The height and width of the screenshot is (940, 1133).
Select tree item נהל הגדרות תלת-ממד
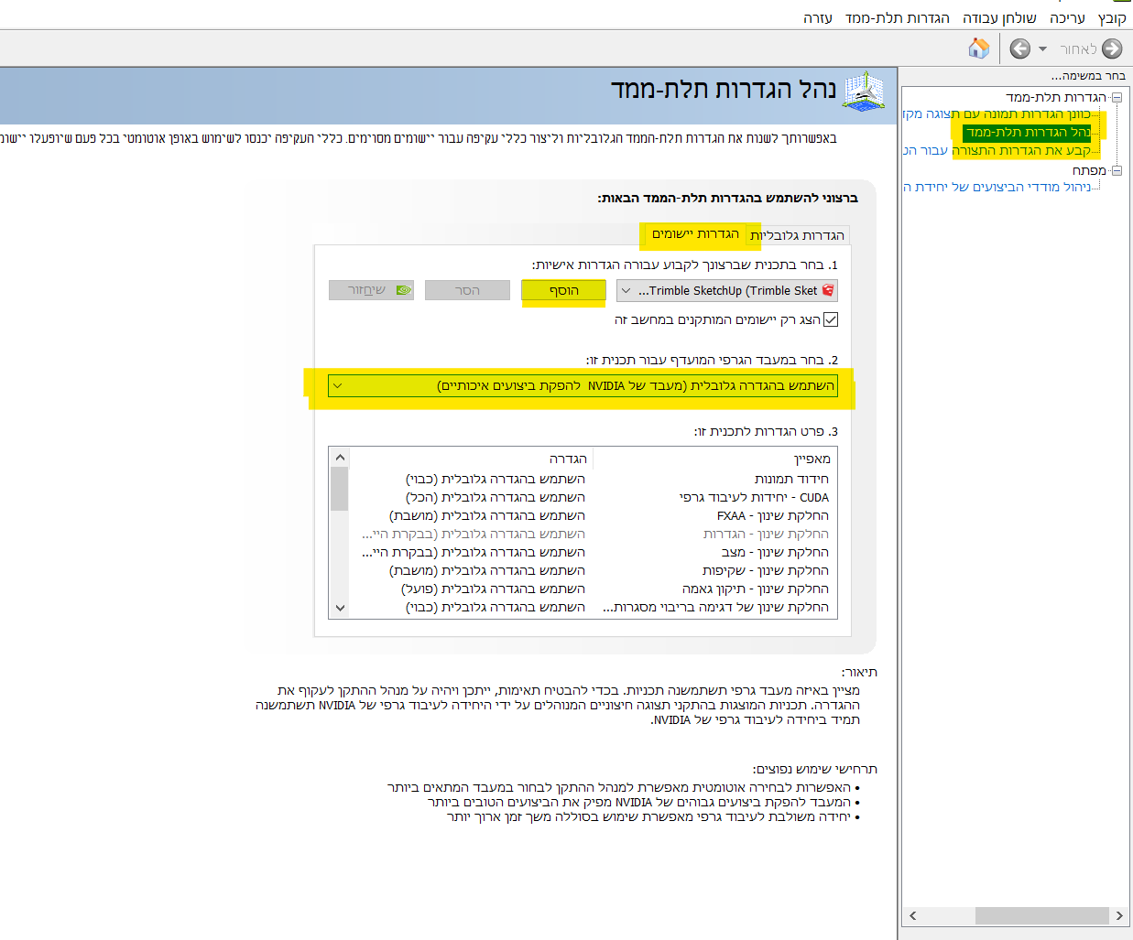(x=1029, y=133)
